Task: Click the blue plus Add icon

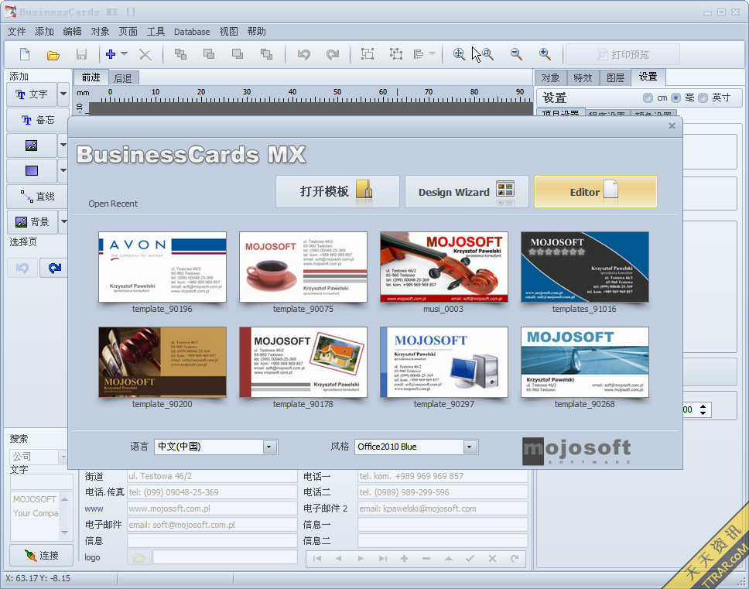Action: coord(111,54)
